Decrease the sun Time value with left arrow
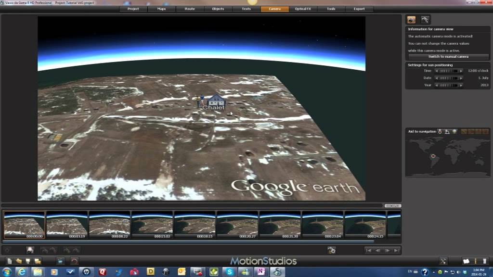 click(x=437, y=71)
